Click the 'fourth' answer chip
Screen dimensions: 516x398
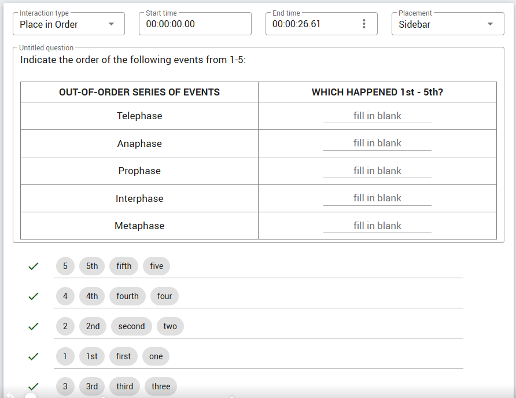(x=127, y=296)
